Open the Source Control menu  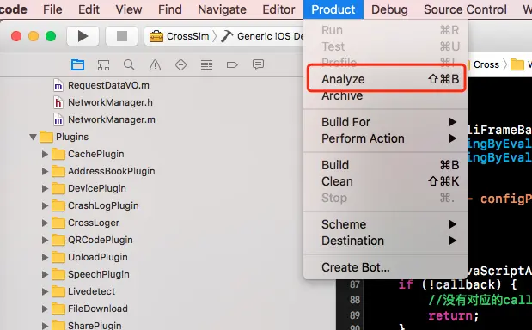click(x=465, y=9)
